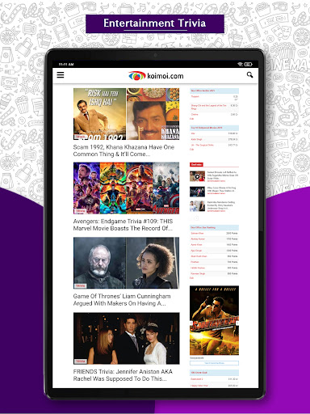This screenshot has width=310, height=414.
Task: Open the hamburger menu
Action: pyautogui.click(x=61, y=74)
